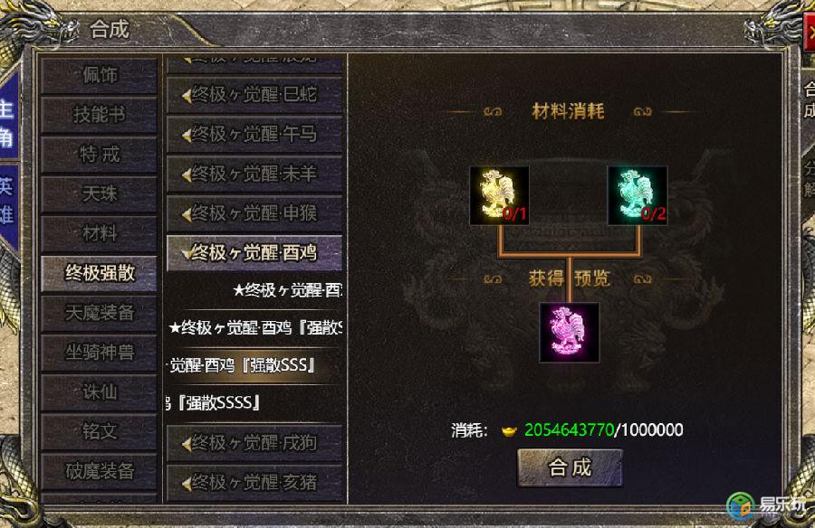Image resolution: width=815 pixels, height=528 pixels.
Task: Click the 合成 synthesize button
Action: point(570,467)
